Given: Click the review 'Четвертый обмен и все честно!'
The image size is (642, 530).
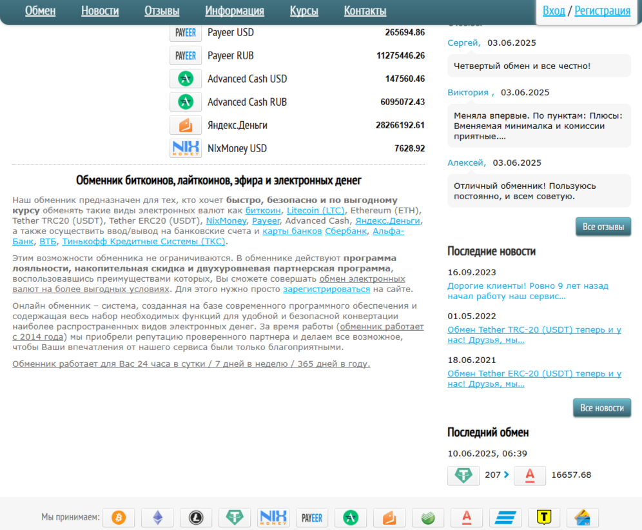Looking at the screenshot, I should pyautogui.click(x=539, y=66).
